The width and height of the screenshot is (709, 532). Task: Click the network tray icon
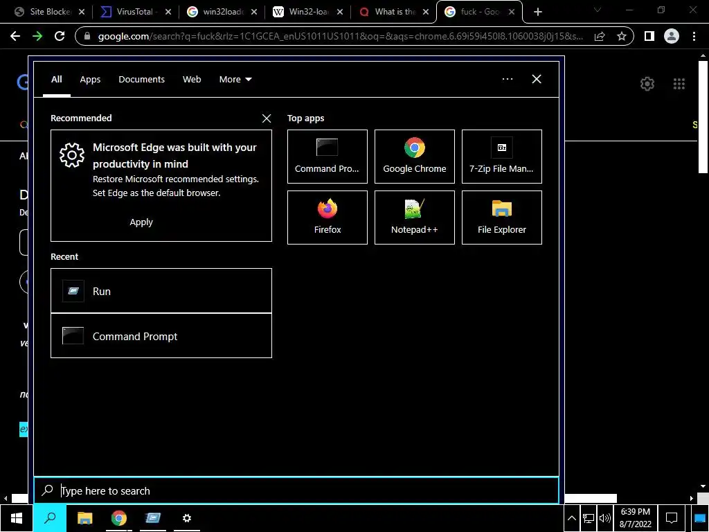[589, 518]
